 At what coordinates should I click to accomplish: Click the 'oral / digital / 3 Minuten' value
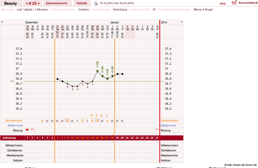tap(32, 9)
